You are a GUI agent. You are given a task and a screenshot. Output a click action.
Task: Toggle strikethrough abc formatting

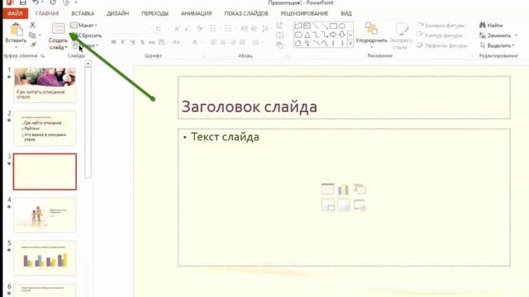pos(152,42)
